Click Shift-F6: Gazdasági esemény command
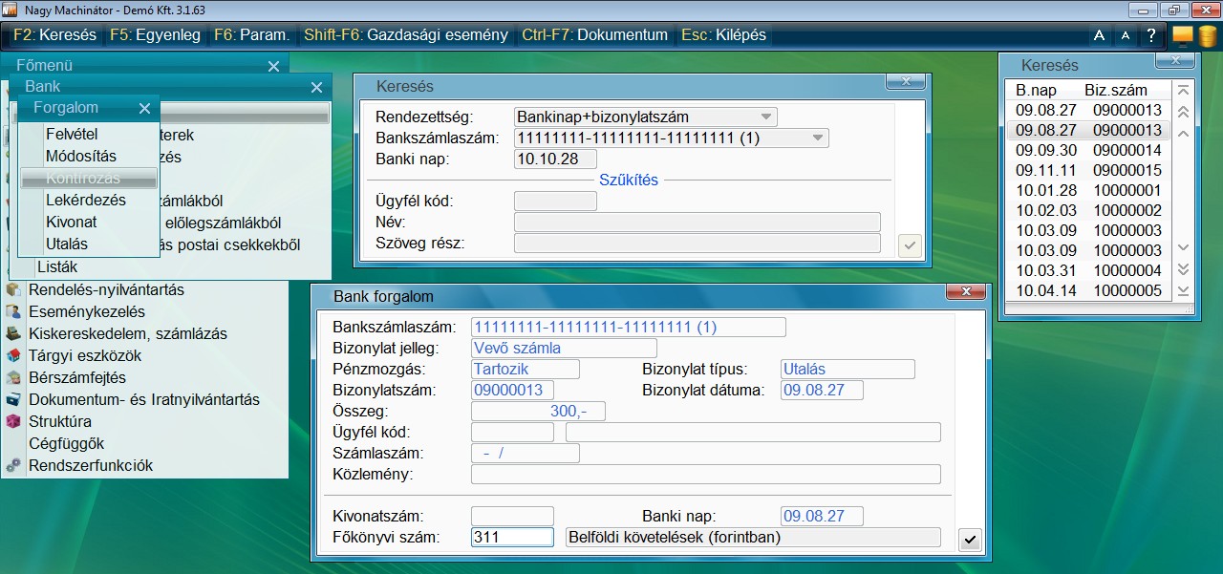This screenshot has width=1223, height=574. click(x=406, y=35)
